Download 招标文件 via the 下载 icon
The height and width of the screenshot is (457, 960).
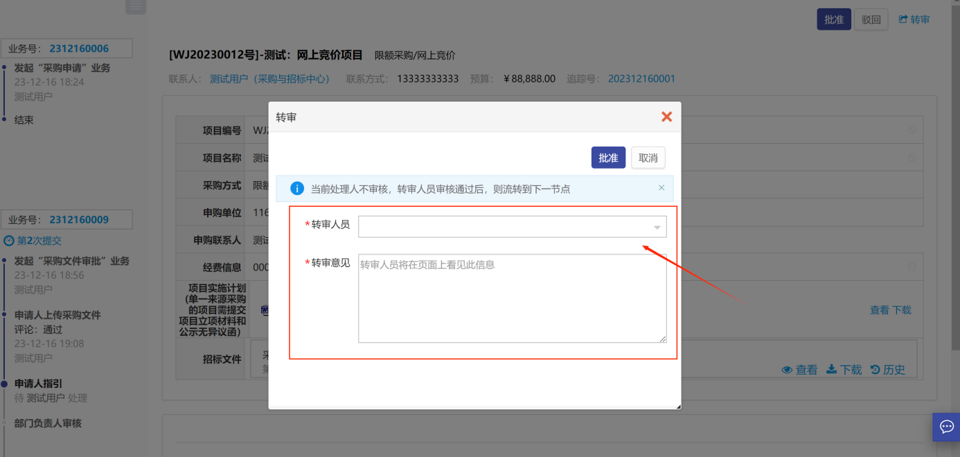[x=832, y=370]
